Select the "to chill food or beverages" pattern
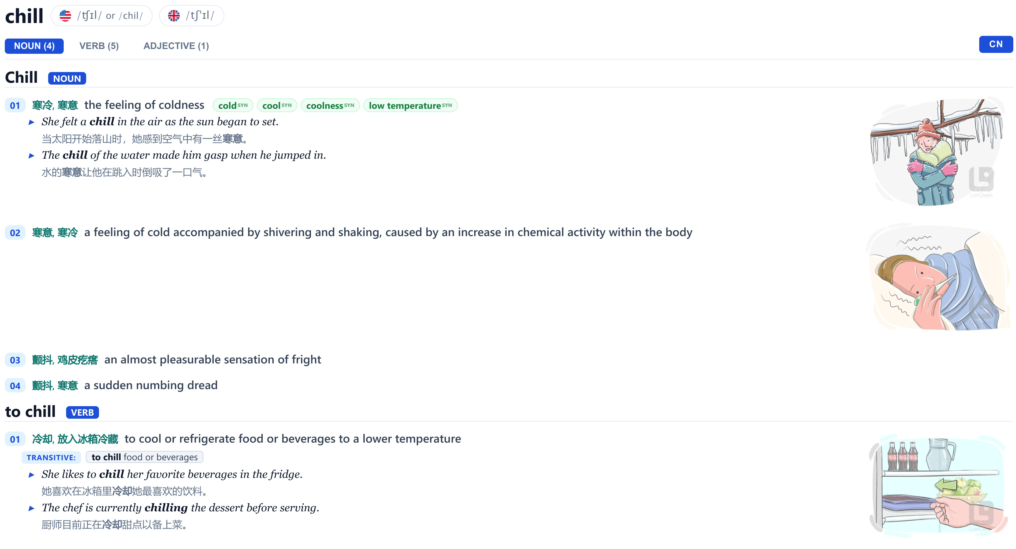This screenshot has height=549, width=1016. click(x=144, y=457)
